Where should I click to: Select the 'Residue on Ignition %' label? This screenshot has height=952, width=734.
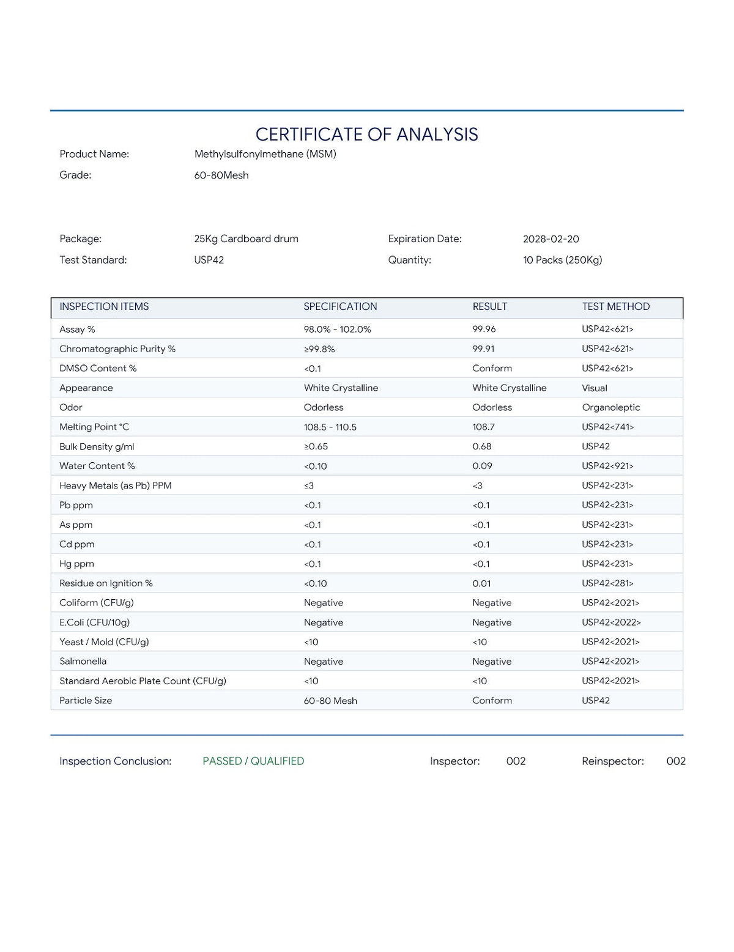(106, 584)
